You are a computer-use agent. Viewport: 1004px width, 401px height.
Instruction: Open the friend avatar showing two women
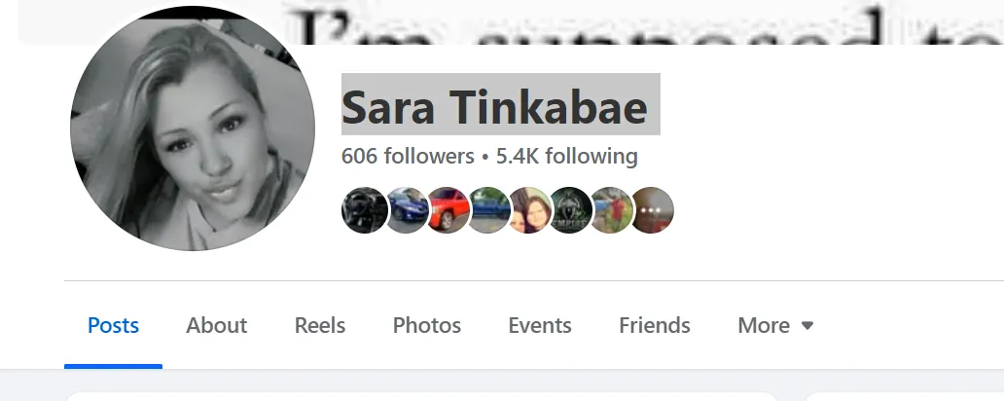[529, 210]
